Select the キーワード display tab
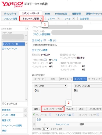Screen dimensions: 102x135 pyautogui.click(x=39, y=79)
